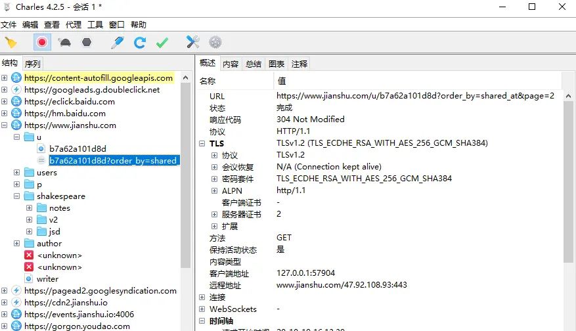The image size is (576, 331).
Task: Open the 文件 menu
Action: [9, 24]
